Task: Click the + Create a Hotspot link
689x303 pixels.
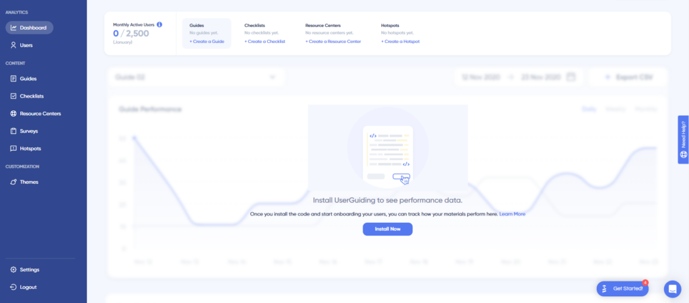Action: point(400,41)
